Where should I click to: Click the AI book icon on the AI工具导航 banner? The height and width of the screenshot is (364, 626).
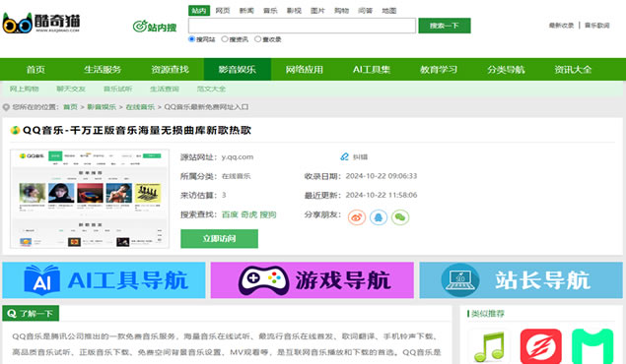tap(42, 280)
